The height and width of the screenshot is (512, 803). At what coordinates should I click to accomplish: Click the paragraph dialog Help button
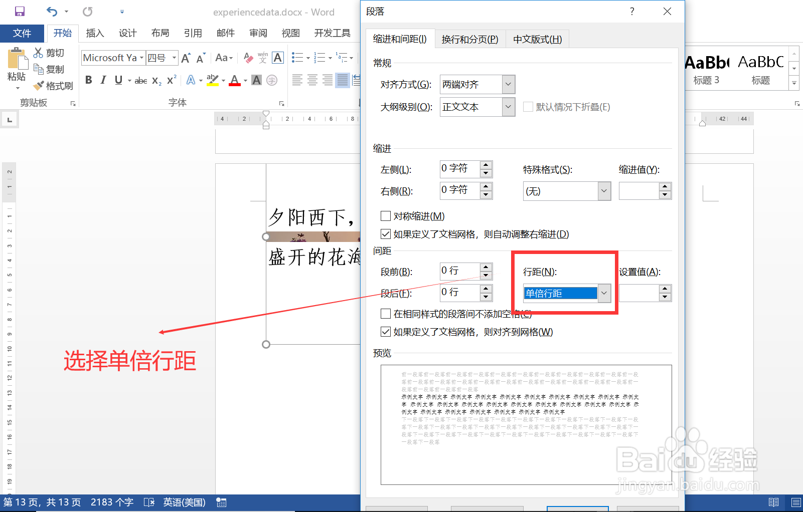[x=631, y=11]
